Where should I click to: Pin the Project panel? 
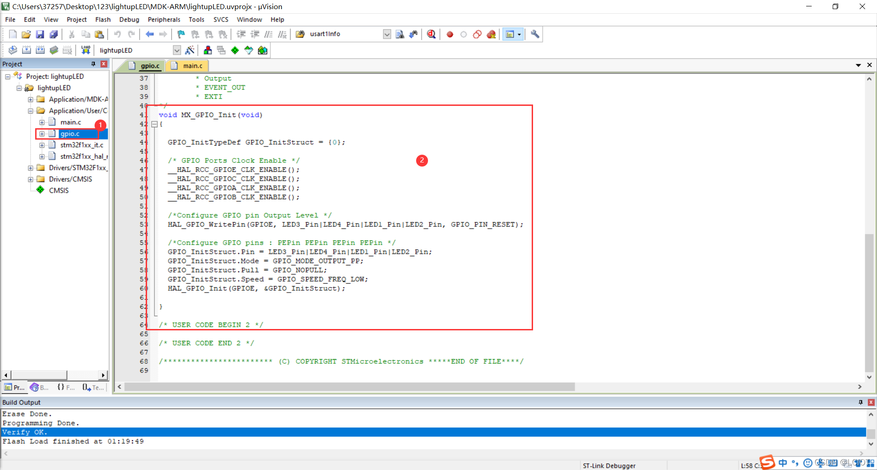(x=93, y=64)
